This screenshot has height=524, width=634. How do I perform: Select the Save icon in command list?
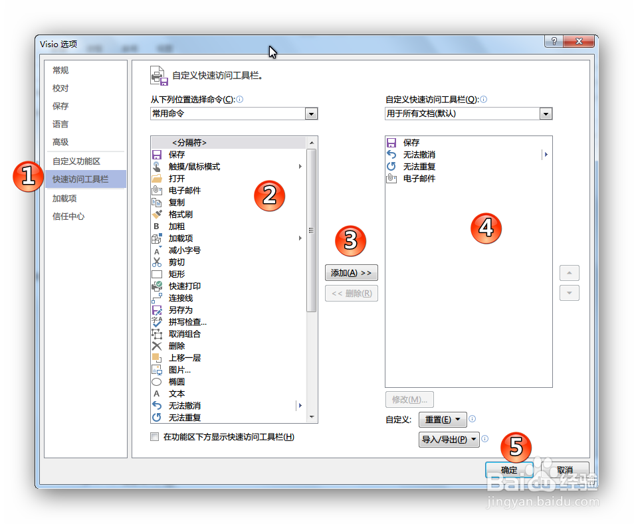tap(156, 155)
